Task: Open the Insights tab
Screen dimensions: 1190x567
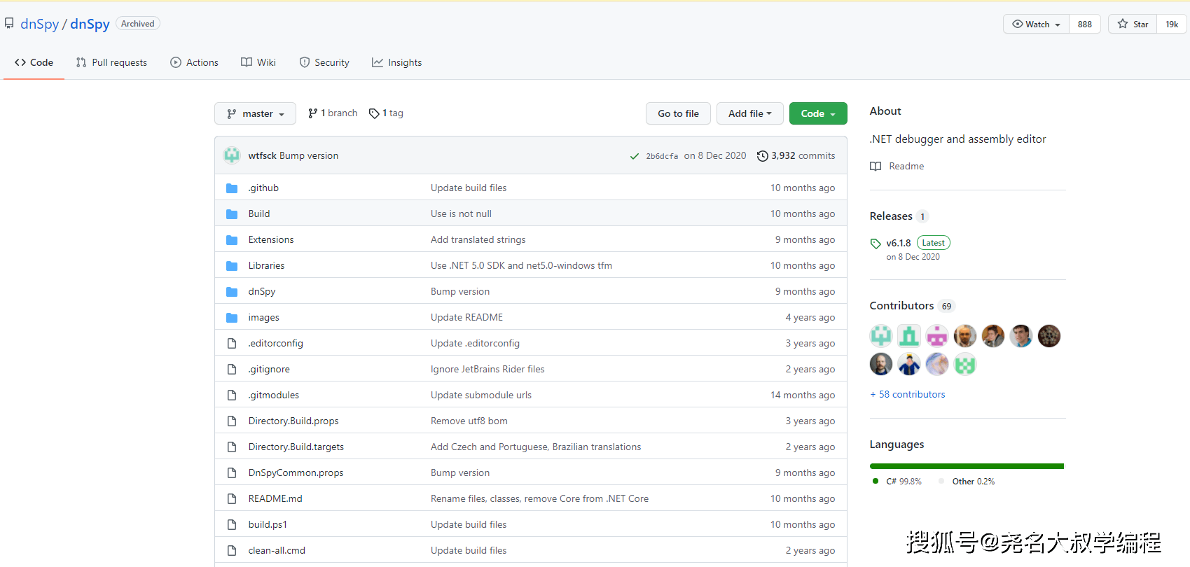Action: click(x=396, y=62)
